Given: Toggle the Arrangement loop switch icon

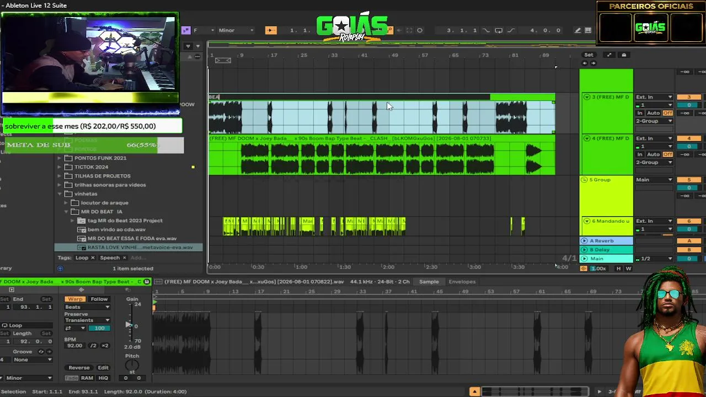Looking at the screenshot, I should tap(499, 30).
